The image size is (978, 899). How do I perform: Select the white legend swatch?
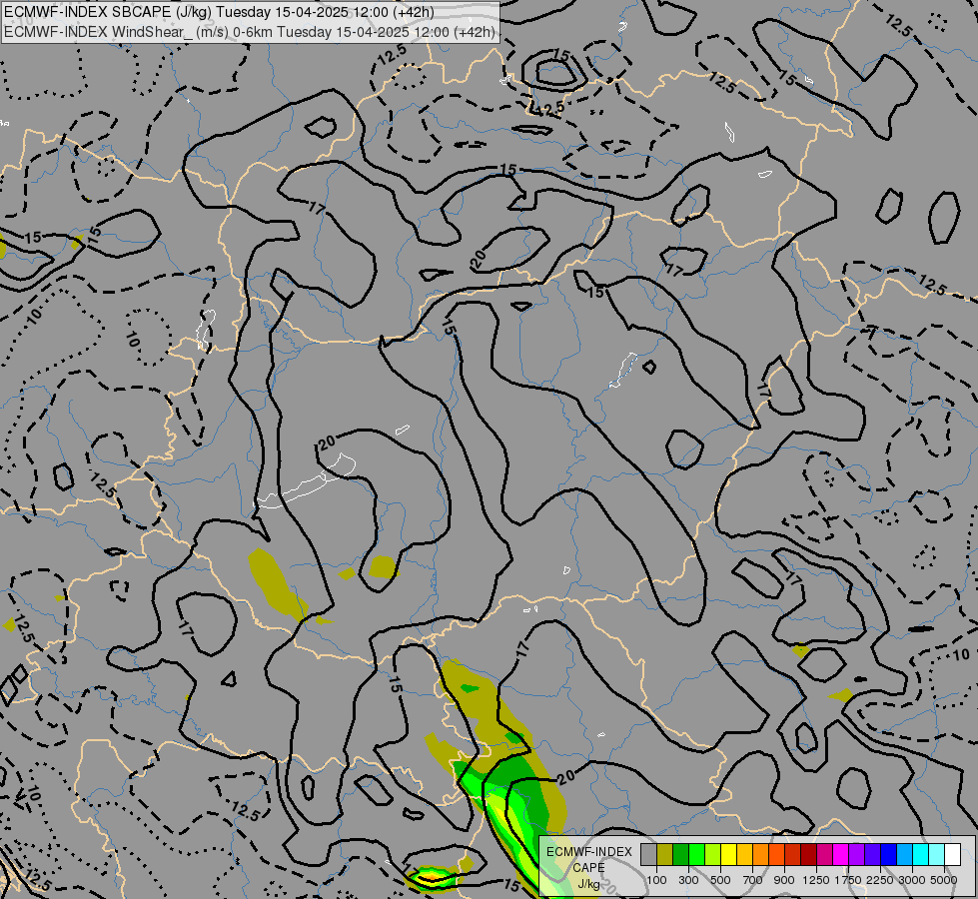click(x=953, y=854)
